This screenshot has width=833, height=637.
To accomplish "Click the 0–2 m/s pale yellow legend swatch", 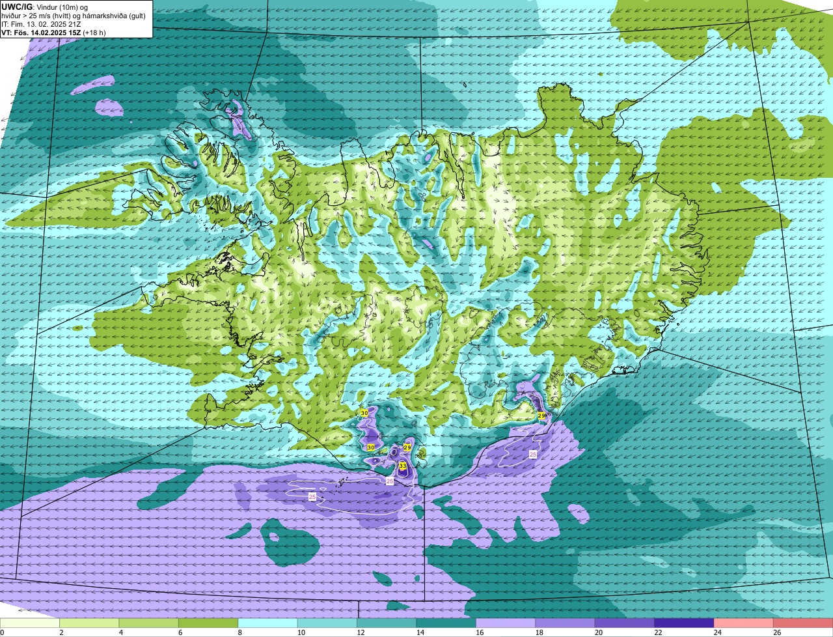I will pyautogui.click(x=30, y=623).
